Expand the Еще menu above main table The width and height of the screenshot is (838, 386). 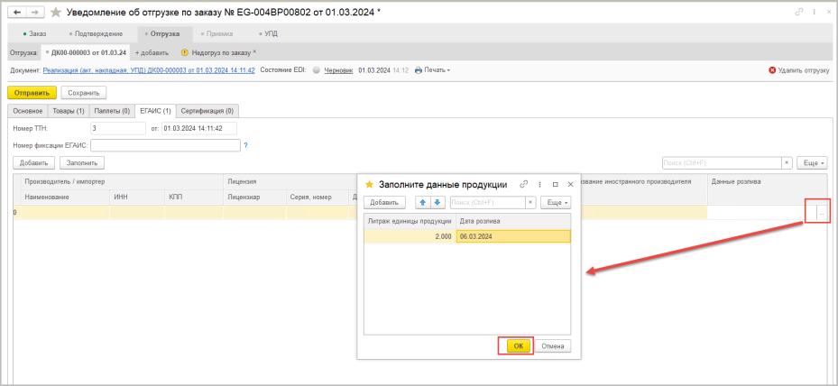click(812, 162)
